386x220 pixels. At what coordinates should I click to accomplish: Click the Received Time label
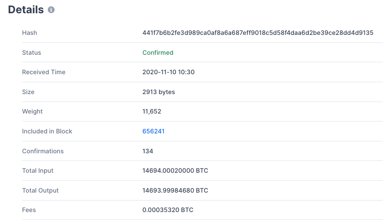coord(44,72)
